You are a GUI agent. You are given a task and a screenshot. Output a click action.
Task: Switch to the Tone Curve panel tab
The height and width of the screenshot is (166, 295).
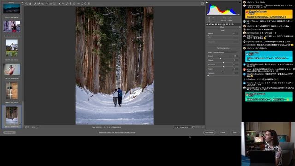pyautogui.click(x=210, y=24)
